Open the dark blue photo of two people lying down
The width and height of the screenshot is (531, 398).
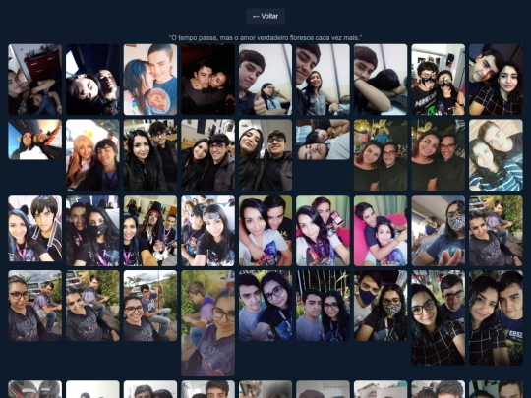click(92, 80)
